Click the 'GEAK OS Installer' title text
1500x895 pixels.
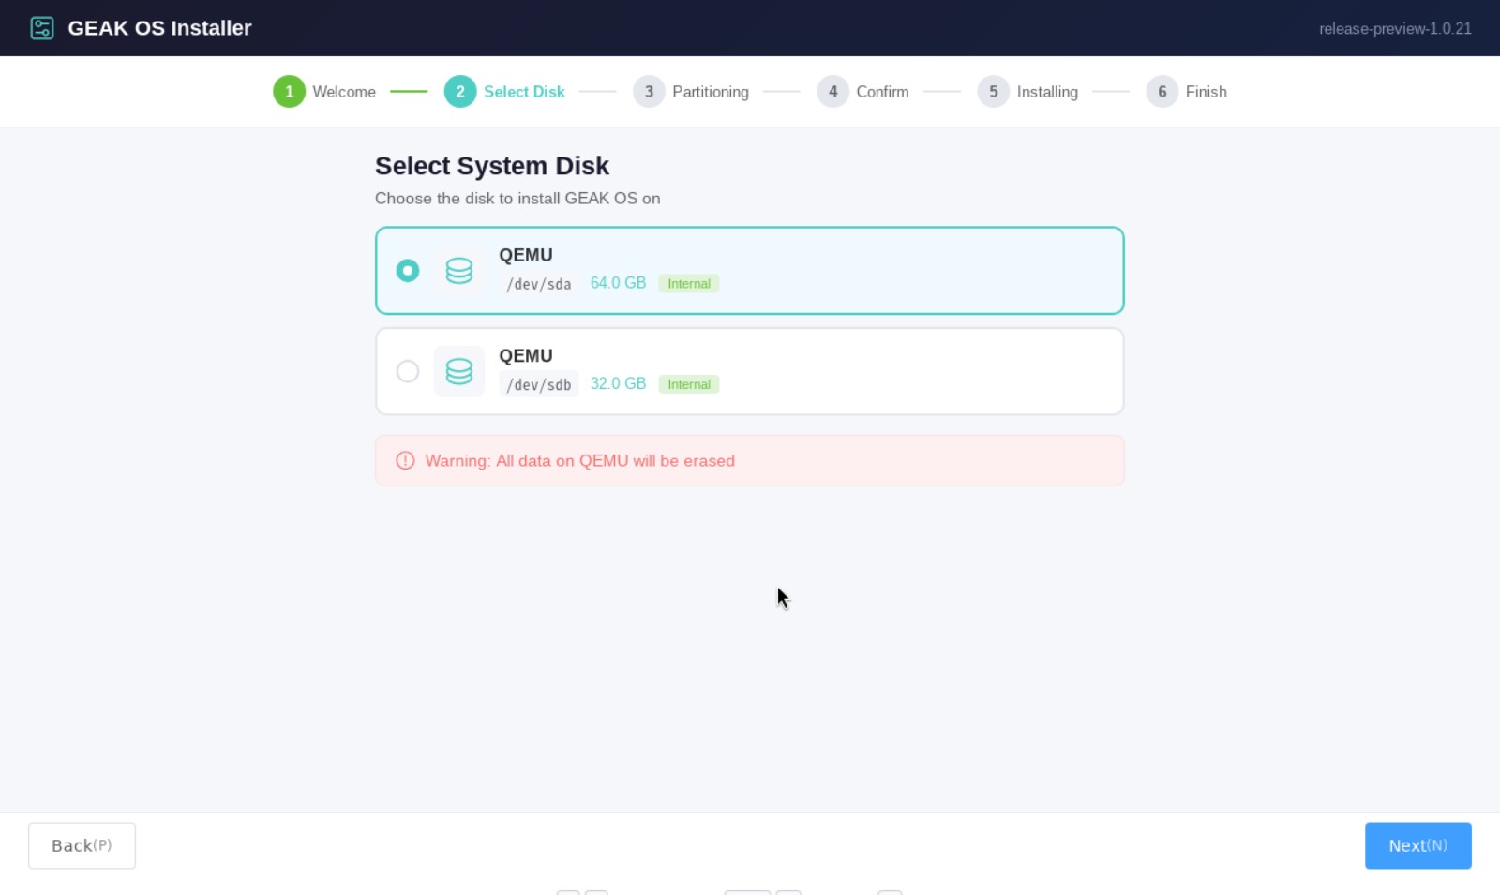[x=159, y=28]
